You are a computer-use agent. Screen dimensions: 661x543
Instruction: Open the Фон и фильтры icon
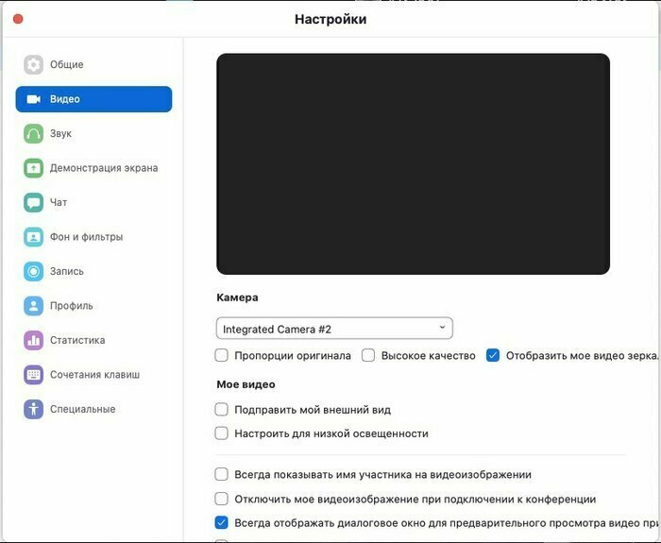(x=33, y=237)
